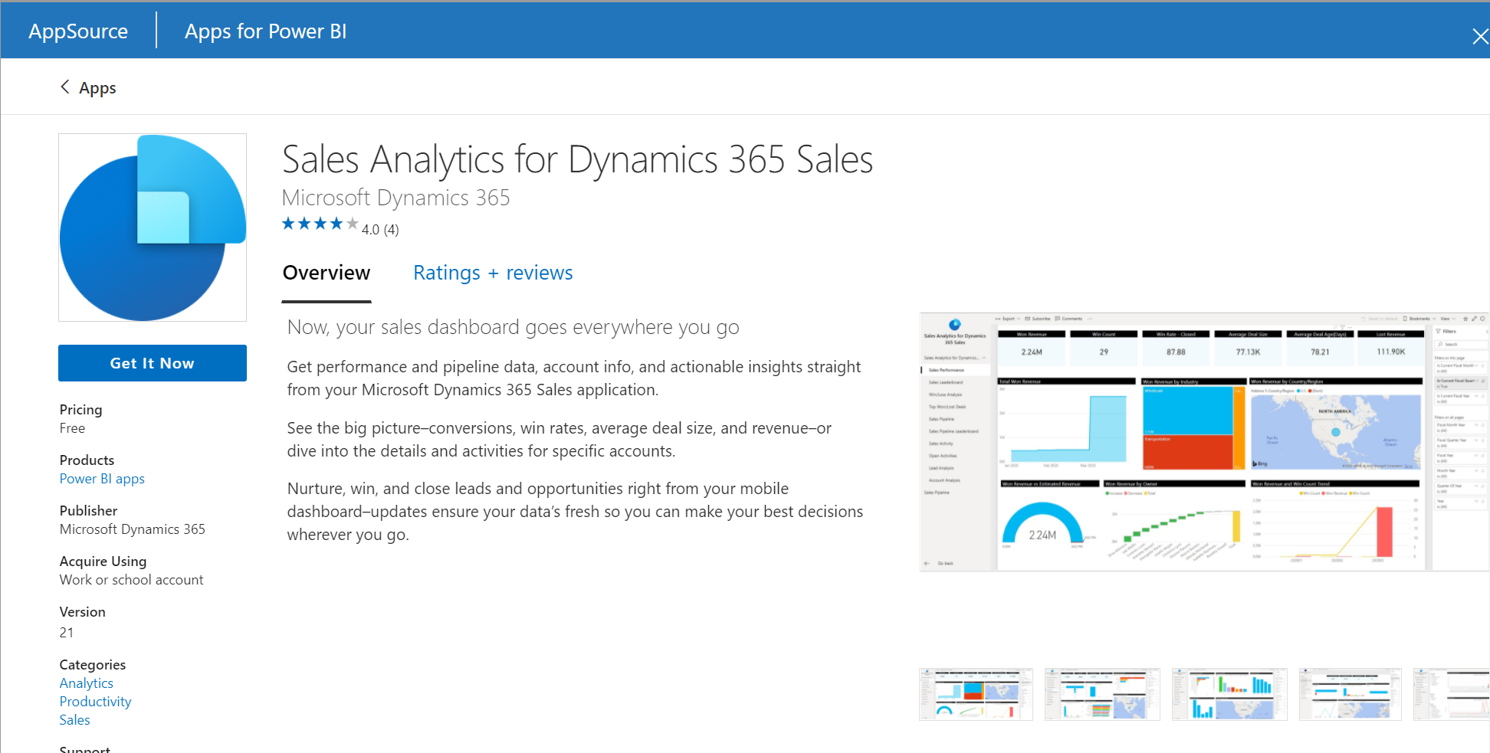Select the fifth partially visible screenshot thumbnail
The width and height of the screenshot is (1490, 753).
coord(1452,694)
